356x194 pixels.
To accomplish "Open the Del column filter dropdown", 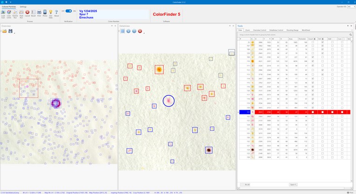I will pyautogui.click(x=322, y=39).
